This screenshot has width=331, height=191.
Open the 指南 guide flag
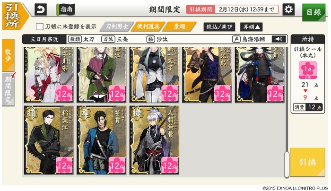(66, 9)
